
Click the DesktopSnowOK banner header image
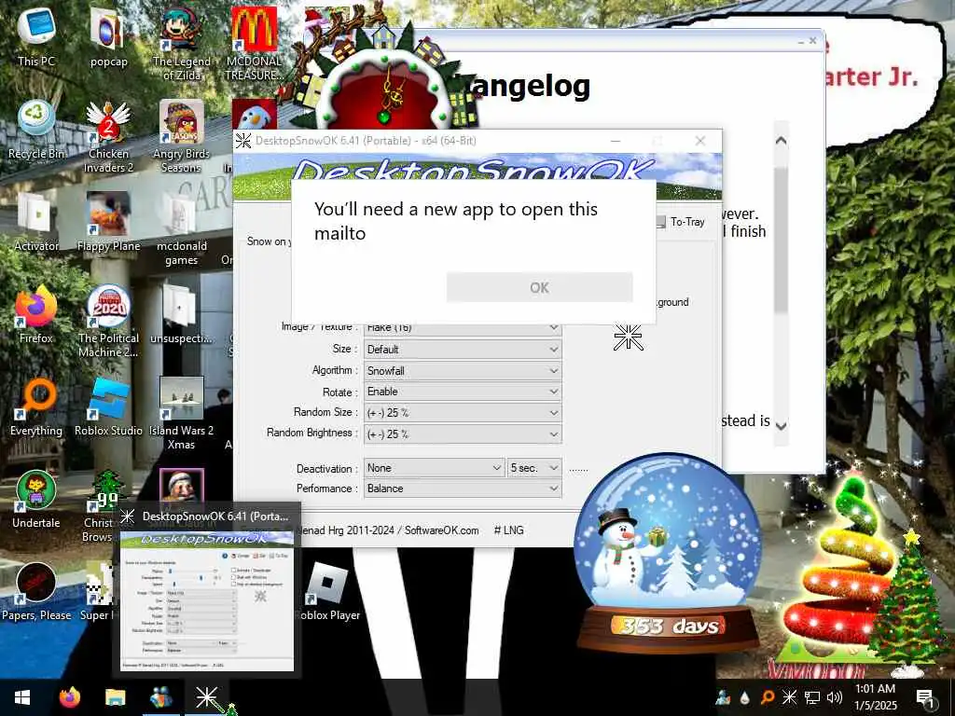coord(477,166)
